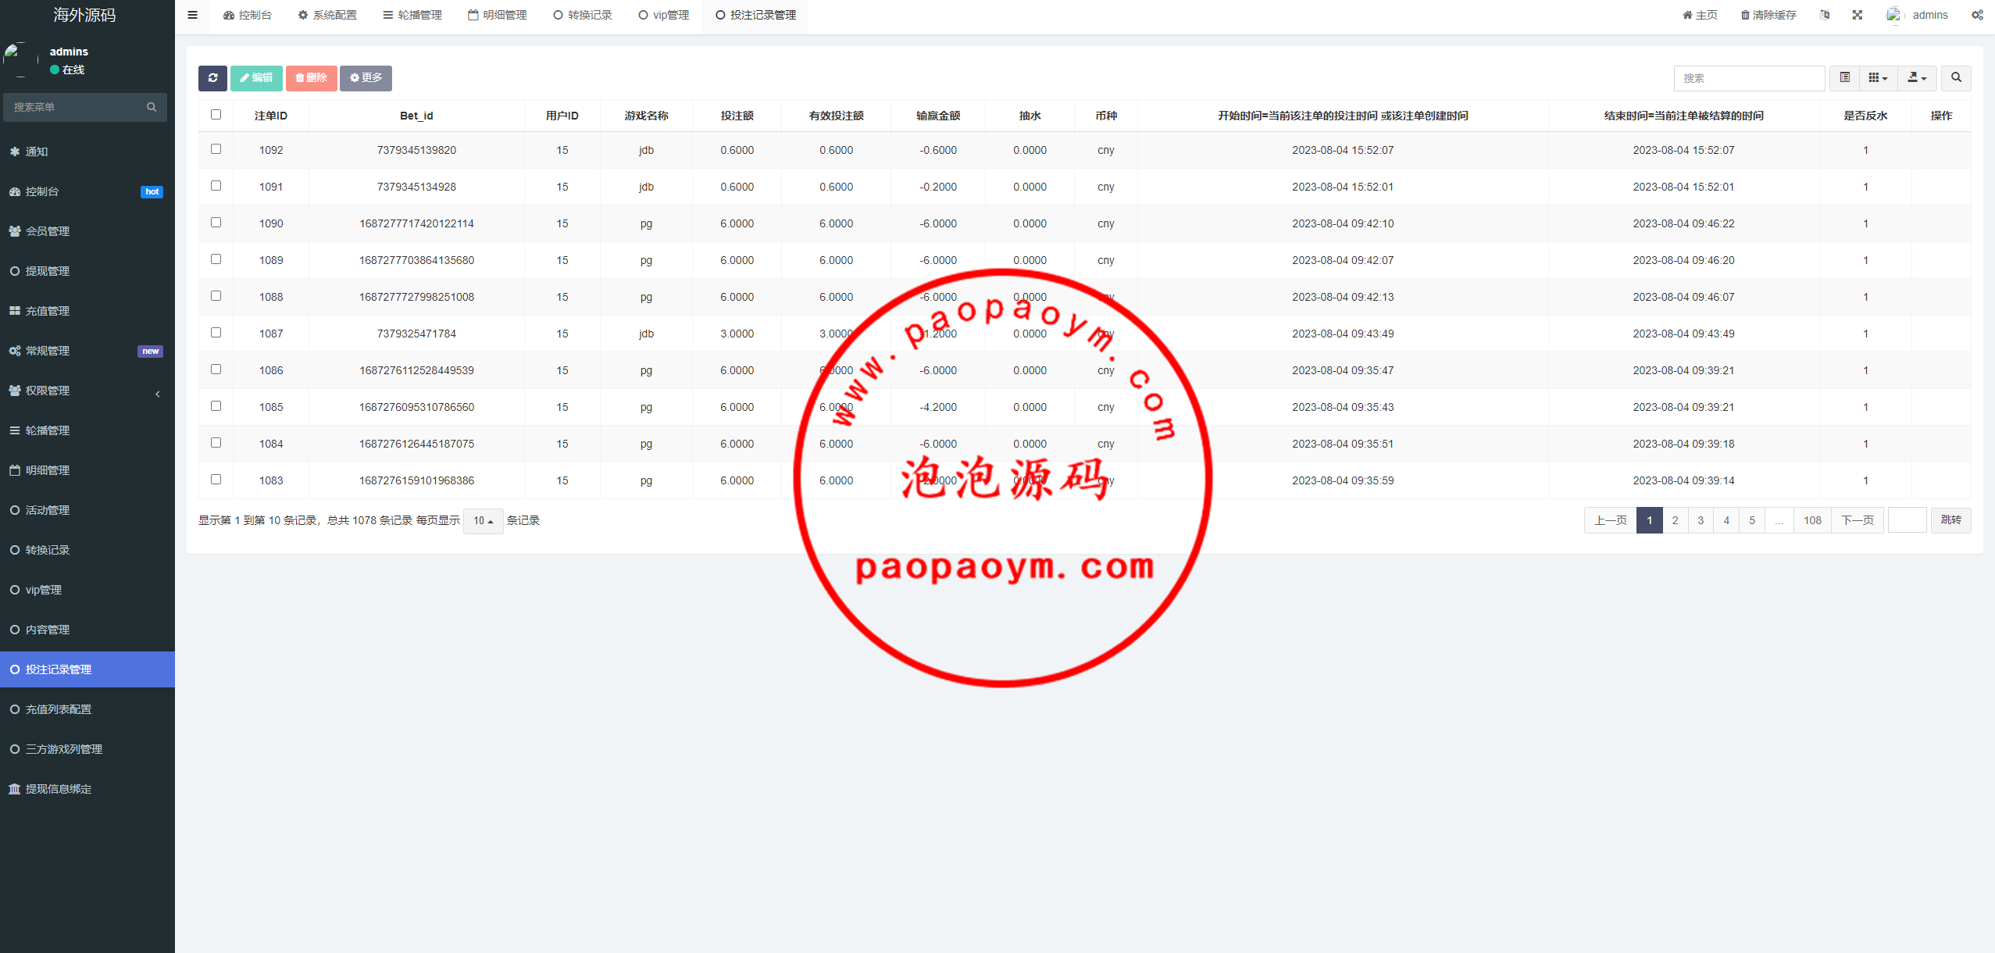Open the export data dropdown

coord(1917,78)
